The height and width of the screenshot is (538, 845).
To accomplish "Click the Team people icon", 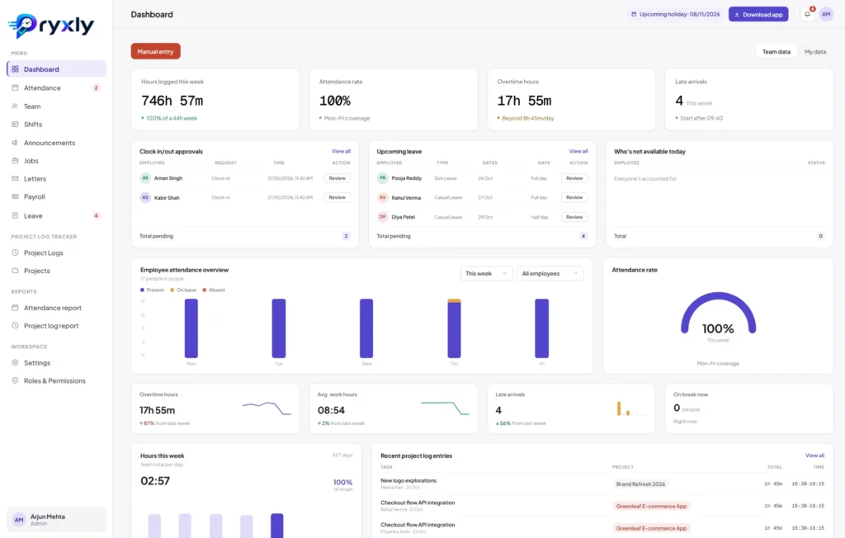I will click(15, 106).
